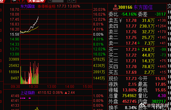
Task: Click the red up triangle before 2.44
Action: coord(66,93)
